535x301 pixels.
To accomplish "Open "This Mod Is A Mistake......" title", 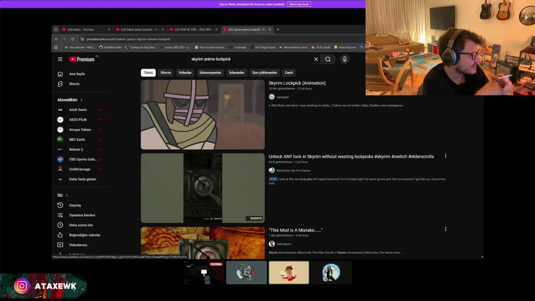I will 296,230.
